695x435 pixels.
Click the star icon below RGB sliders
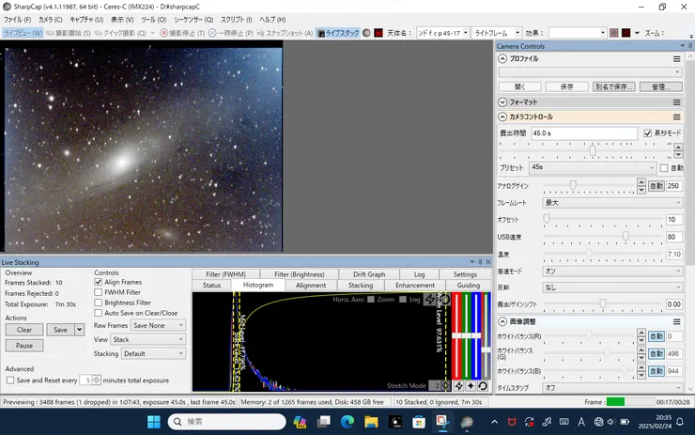tap(471, 385)
